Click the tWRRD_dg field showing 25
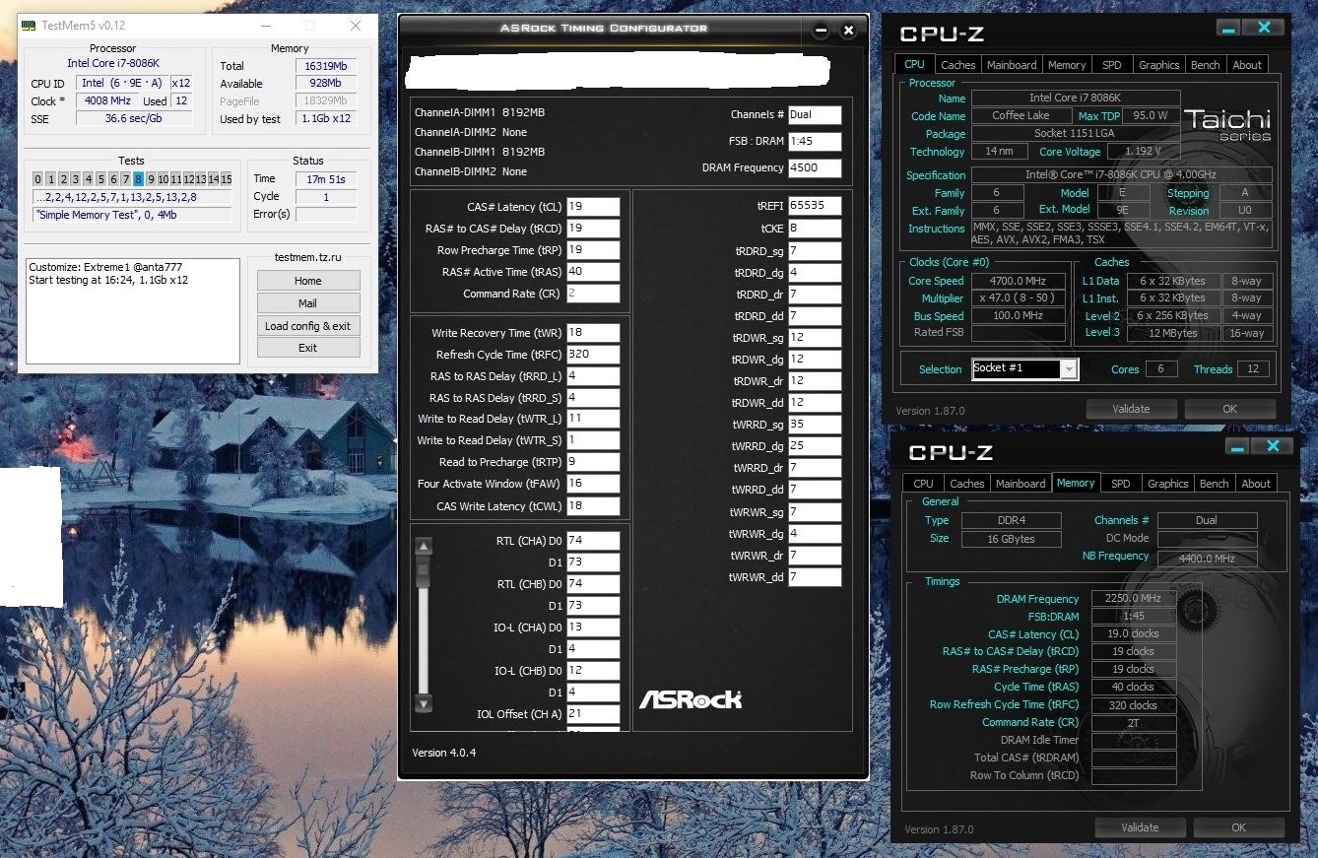This screenshot has width=1318, height=858. tap(815, 446)
